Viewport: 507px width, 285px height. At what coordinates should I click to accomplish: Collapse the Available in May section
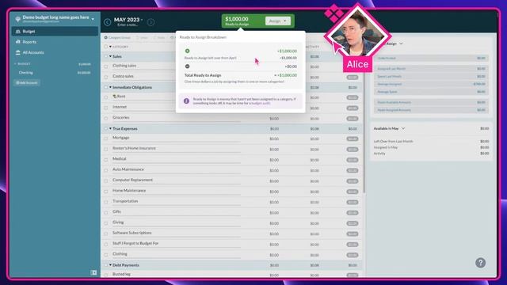(403, 128)
